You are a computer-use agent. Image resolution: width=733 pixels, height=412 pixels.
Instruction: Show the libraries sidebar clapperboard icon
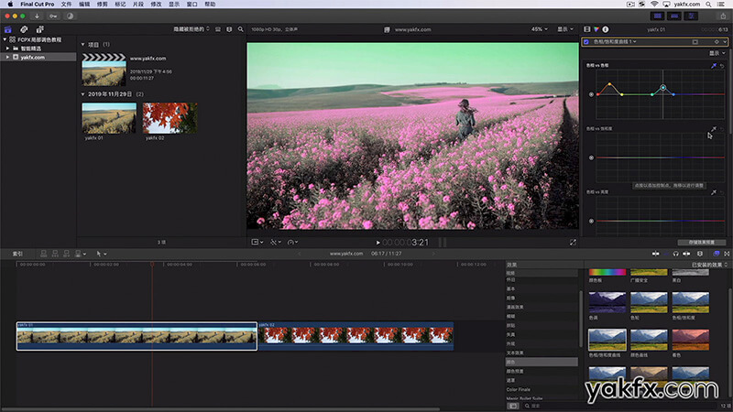point(8,29)
